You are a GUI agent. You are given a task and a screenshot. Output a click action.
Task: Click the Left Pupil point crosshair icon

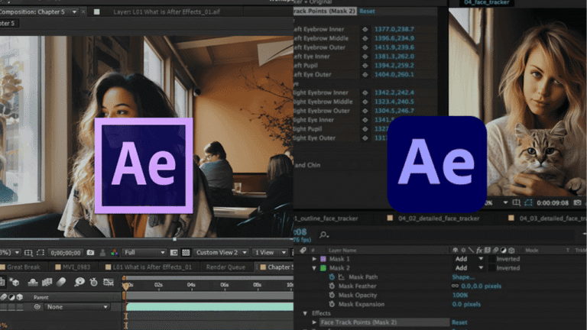coord(365,66)
